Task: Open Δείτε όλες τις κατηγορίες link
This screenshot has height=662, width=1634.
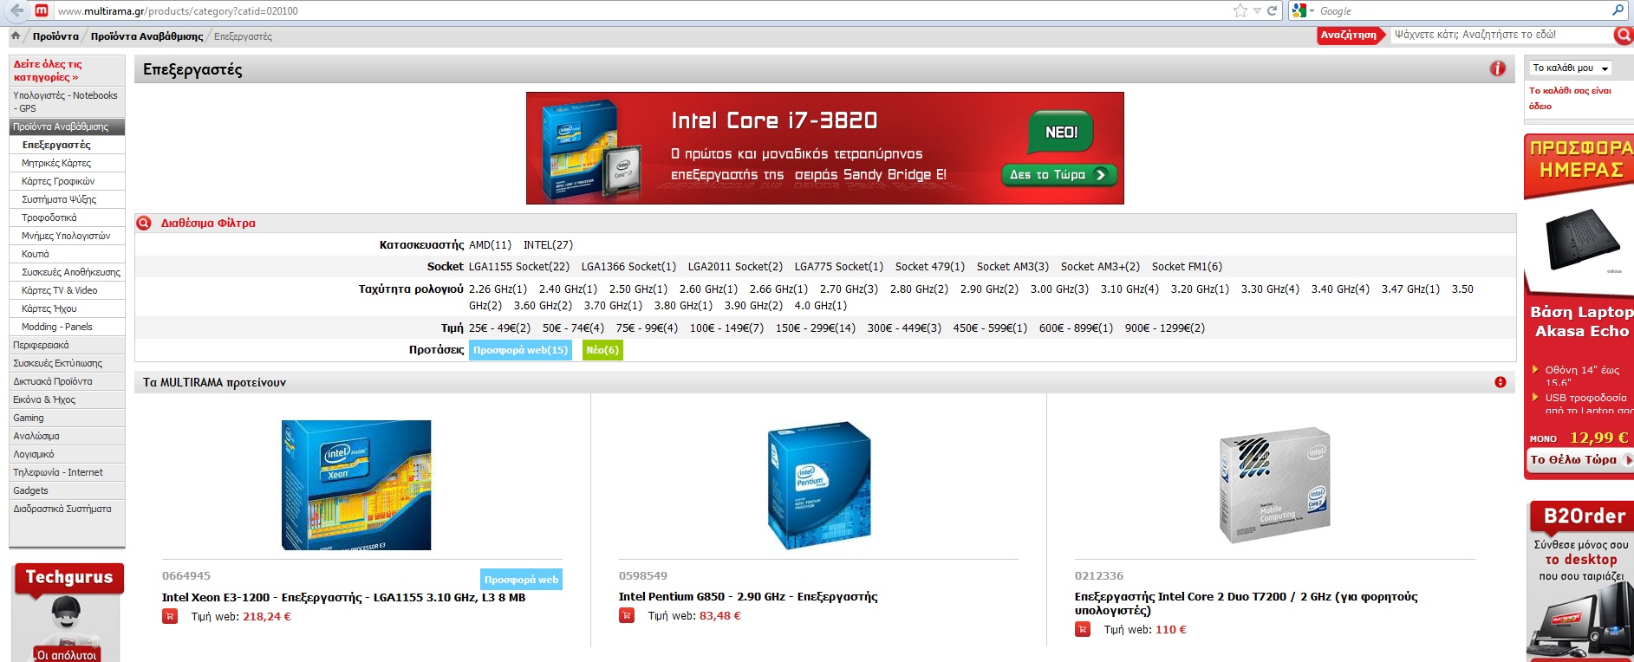Action: click(x=49, y=70)
